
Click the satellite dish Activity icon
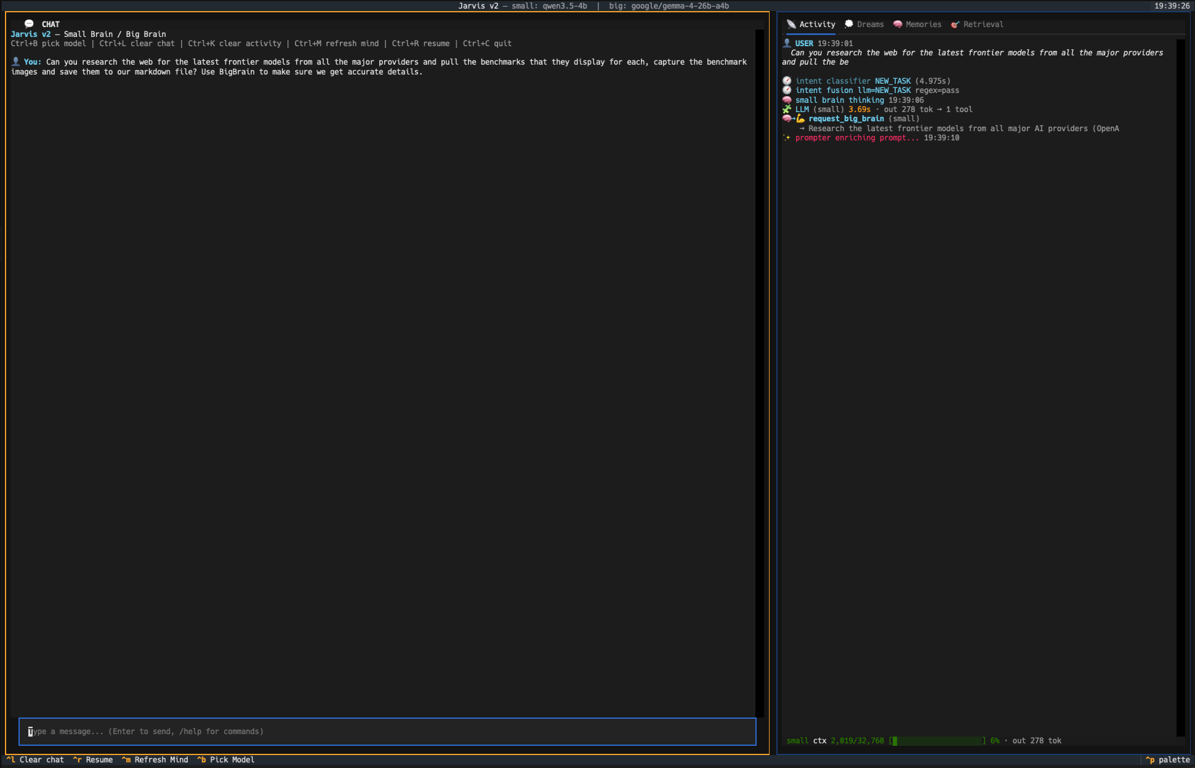tap(791, 25)
